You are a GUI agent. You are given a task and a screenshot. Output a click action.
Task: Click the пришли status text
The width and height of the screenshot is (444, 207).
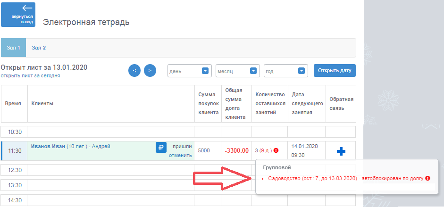(182, 147)
